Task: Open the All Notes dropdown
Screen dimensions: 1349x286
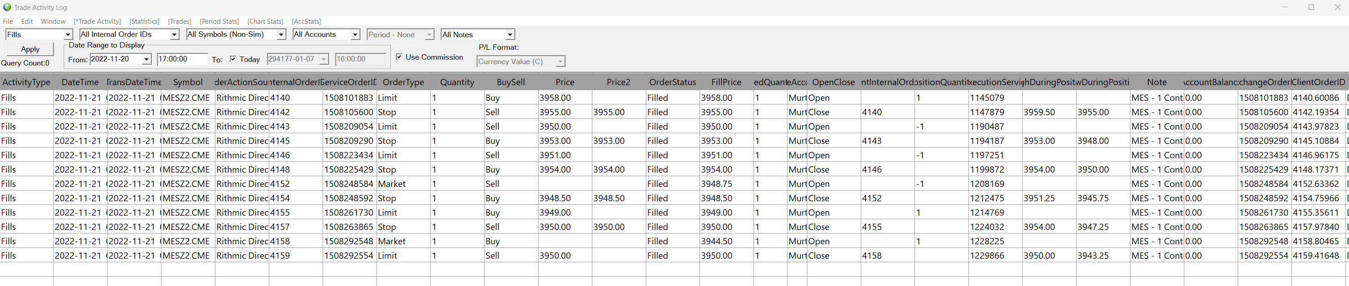Action: click(509, 35)
